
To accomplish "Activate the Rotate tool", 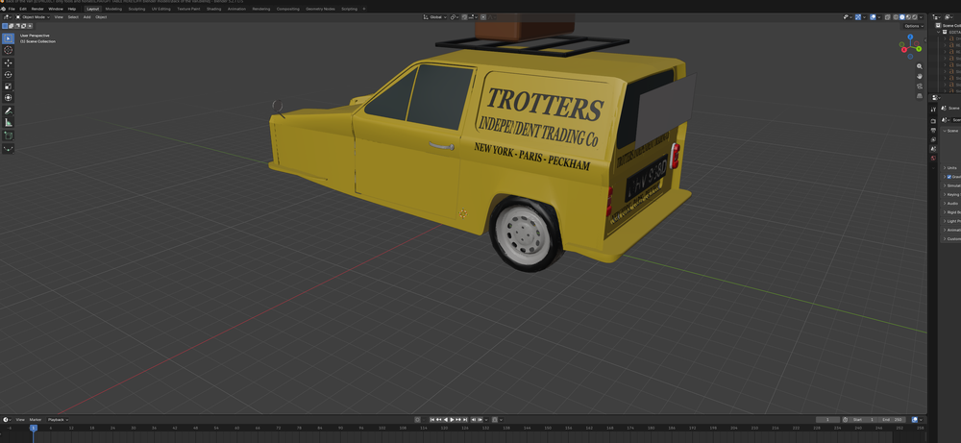I will (x=8, y=75).
